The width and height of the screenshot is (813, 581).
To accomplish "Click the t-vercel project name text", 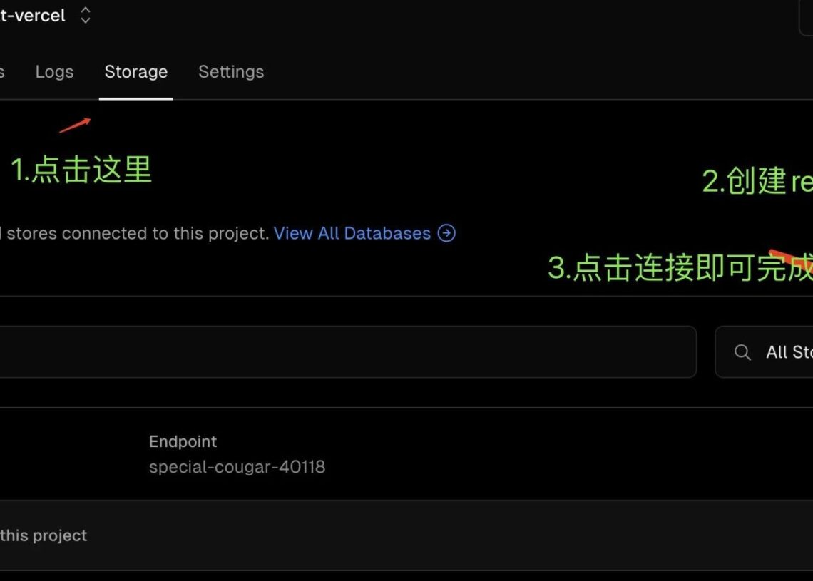I will (x=34, y=14).
